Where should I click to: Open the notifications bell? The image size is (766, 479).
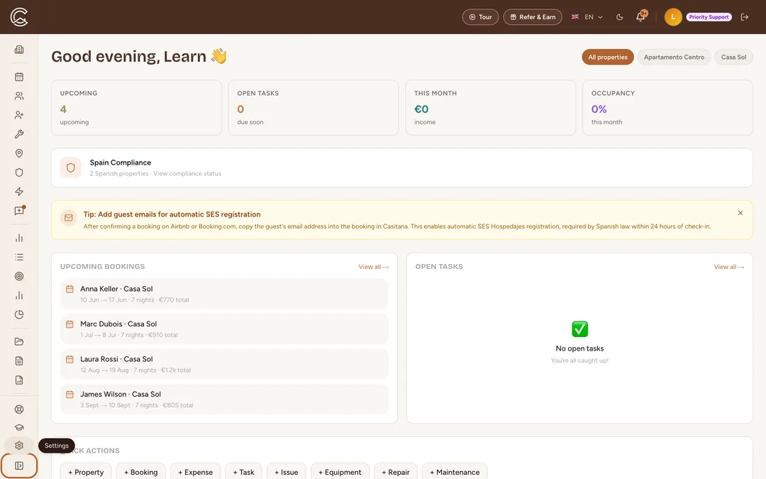click(640, 17)
